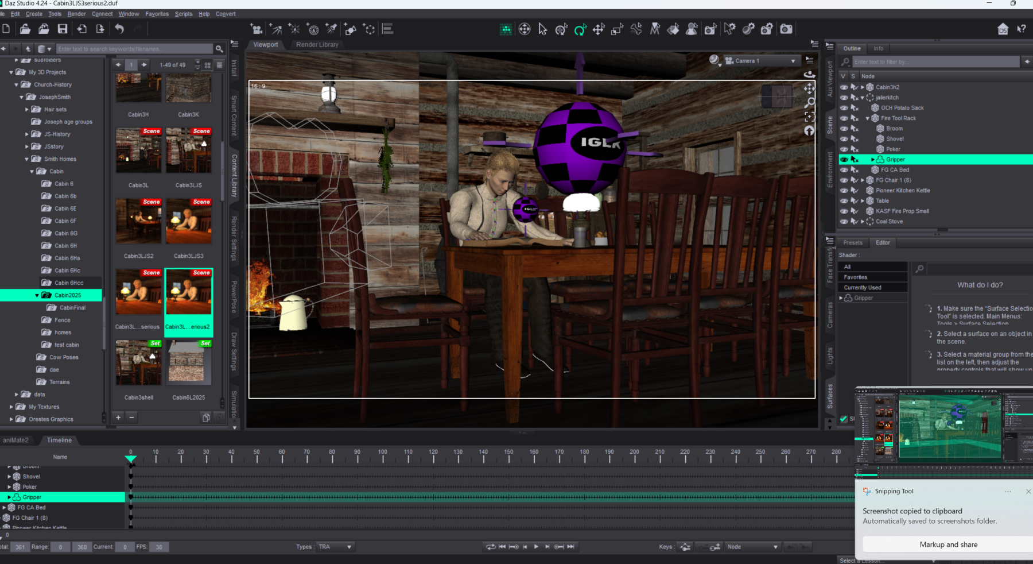Click the Markup and share button
Image resolution: width=1033 pixels, height=564 pixels.
[x=948, y=544]
